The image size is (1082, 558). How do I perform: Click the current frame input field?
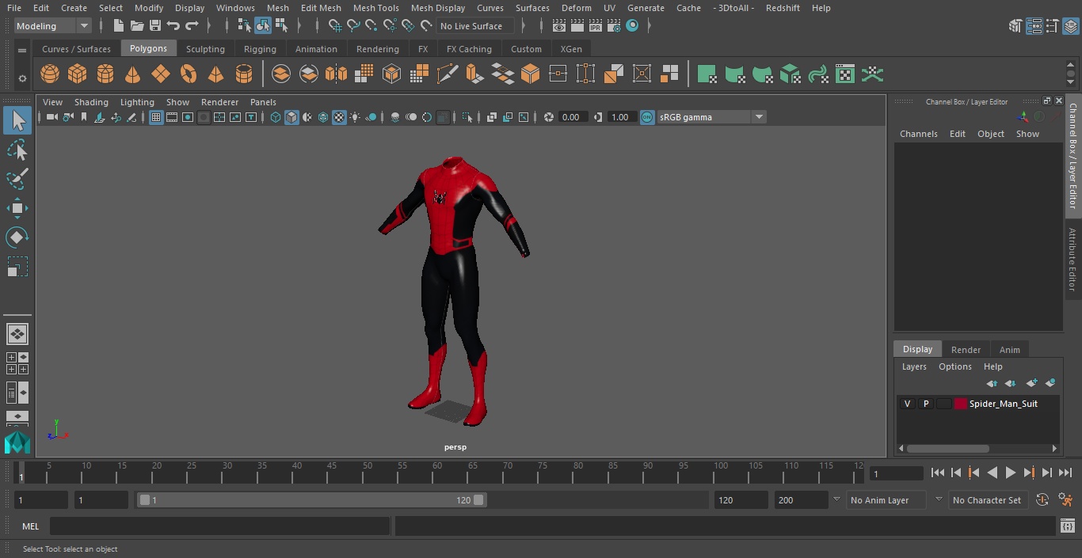click(896, 473)
